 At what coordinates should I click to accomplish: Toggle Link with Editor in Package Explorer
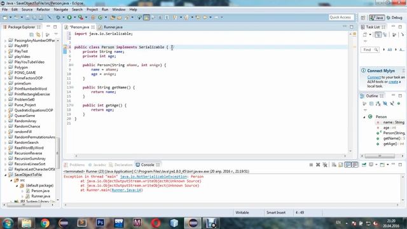click(38, 34)
